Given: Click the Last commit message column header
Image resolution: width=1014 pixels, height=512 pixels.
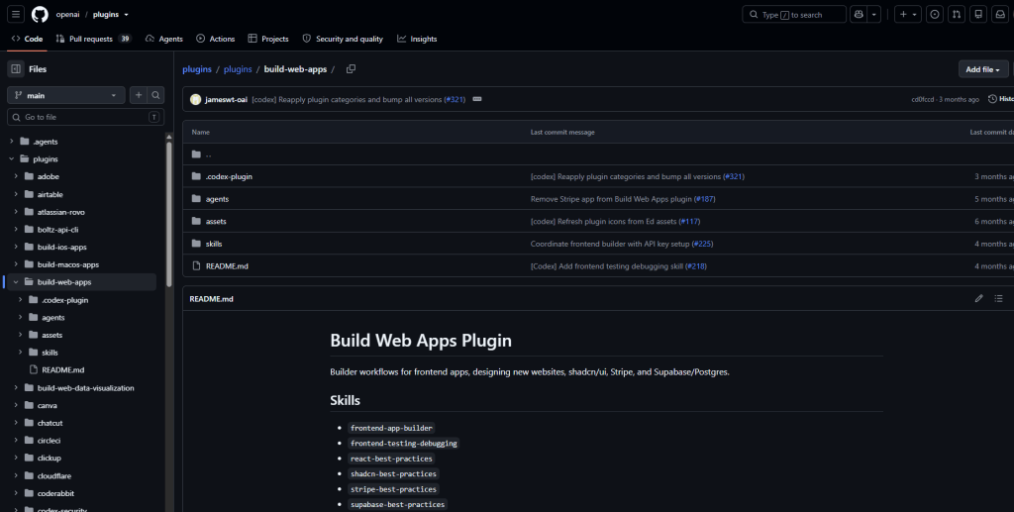Looking at the screenshot, I should point(562,132).
